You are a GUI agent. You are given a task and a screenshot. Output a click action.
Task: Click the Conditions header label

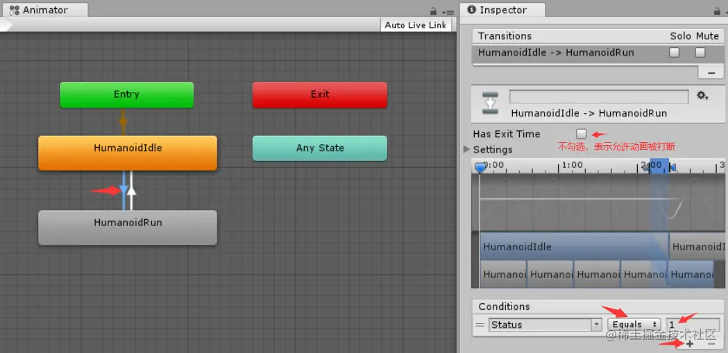pyautogui.click(x=504, y=307)
